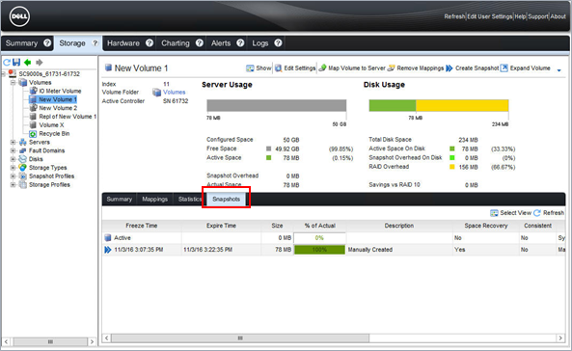Open the Summary volume sub-tab
572x351 pixels.
click(120, 200)
